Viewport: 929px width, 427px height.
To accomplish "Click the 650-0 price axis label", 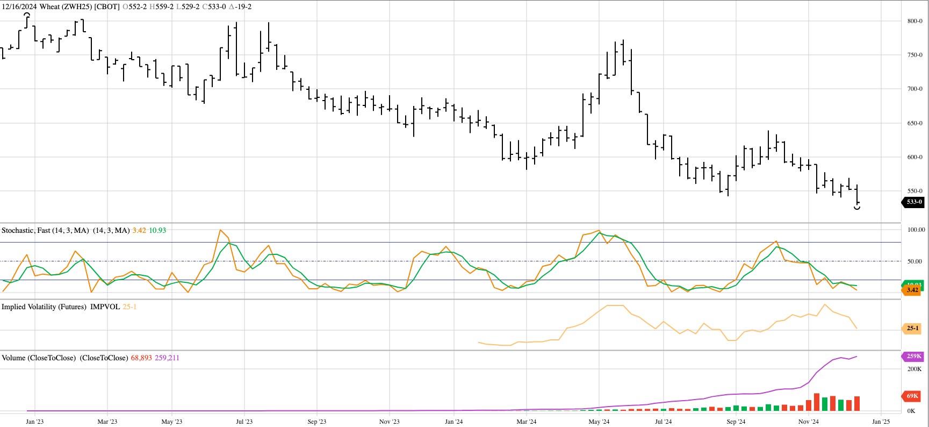I will click(914, 123).
